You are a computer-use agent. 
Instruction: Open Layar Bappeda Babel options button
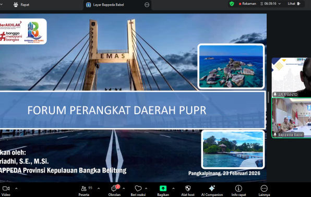[147, 5]
